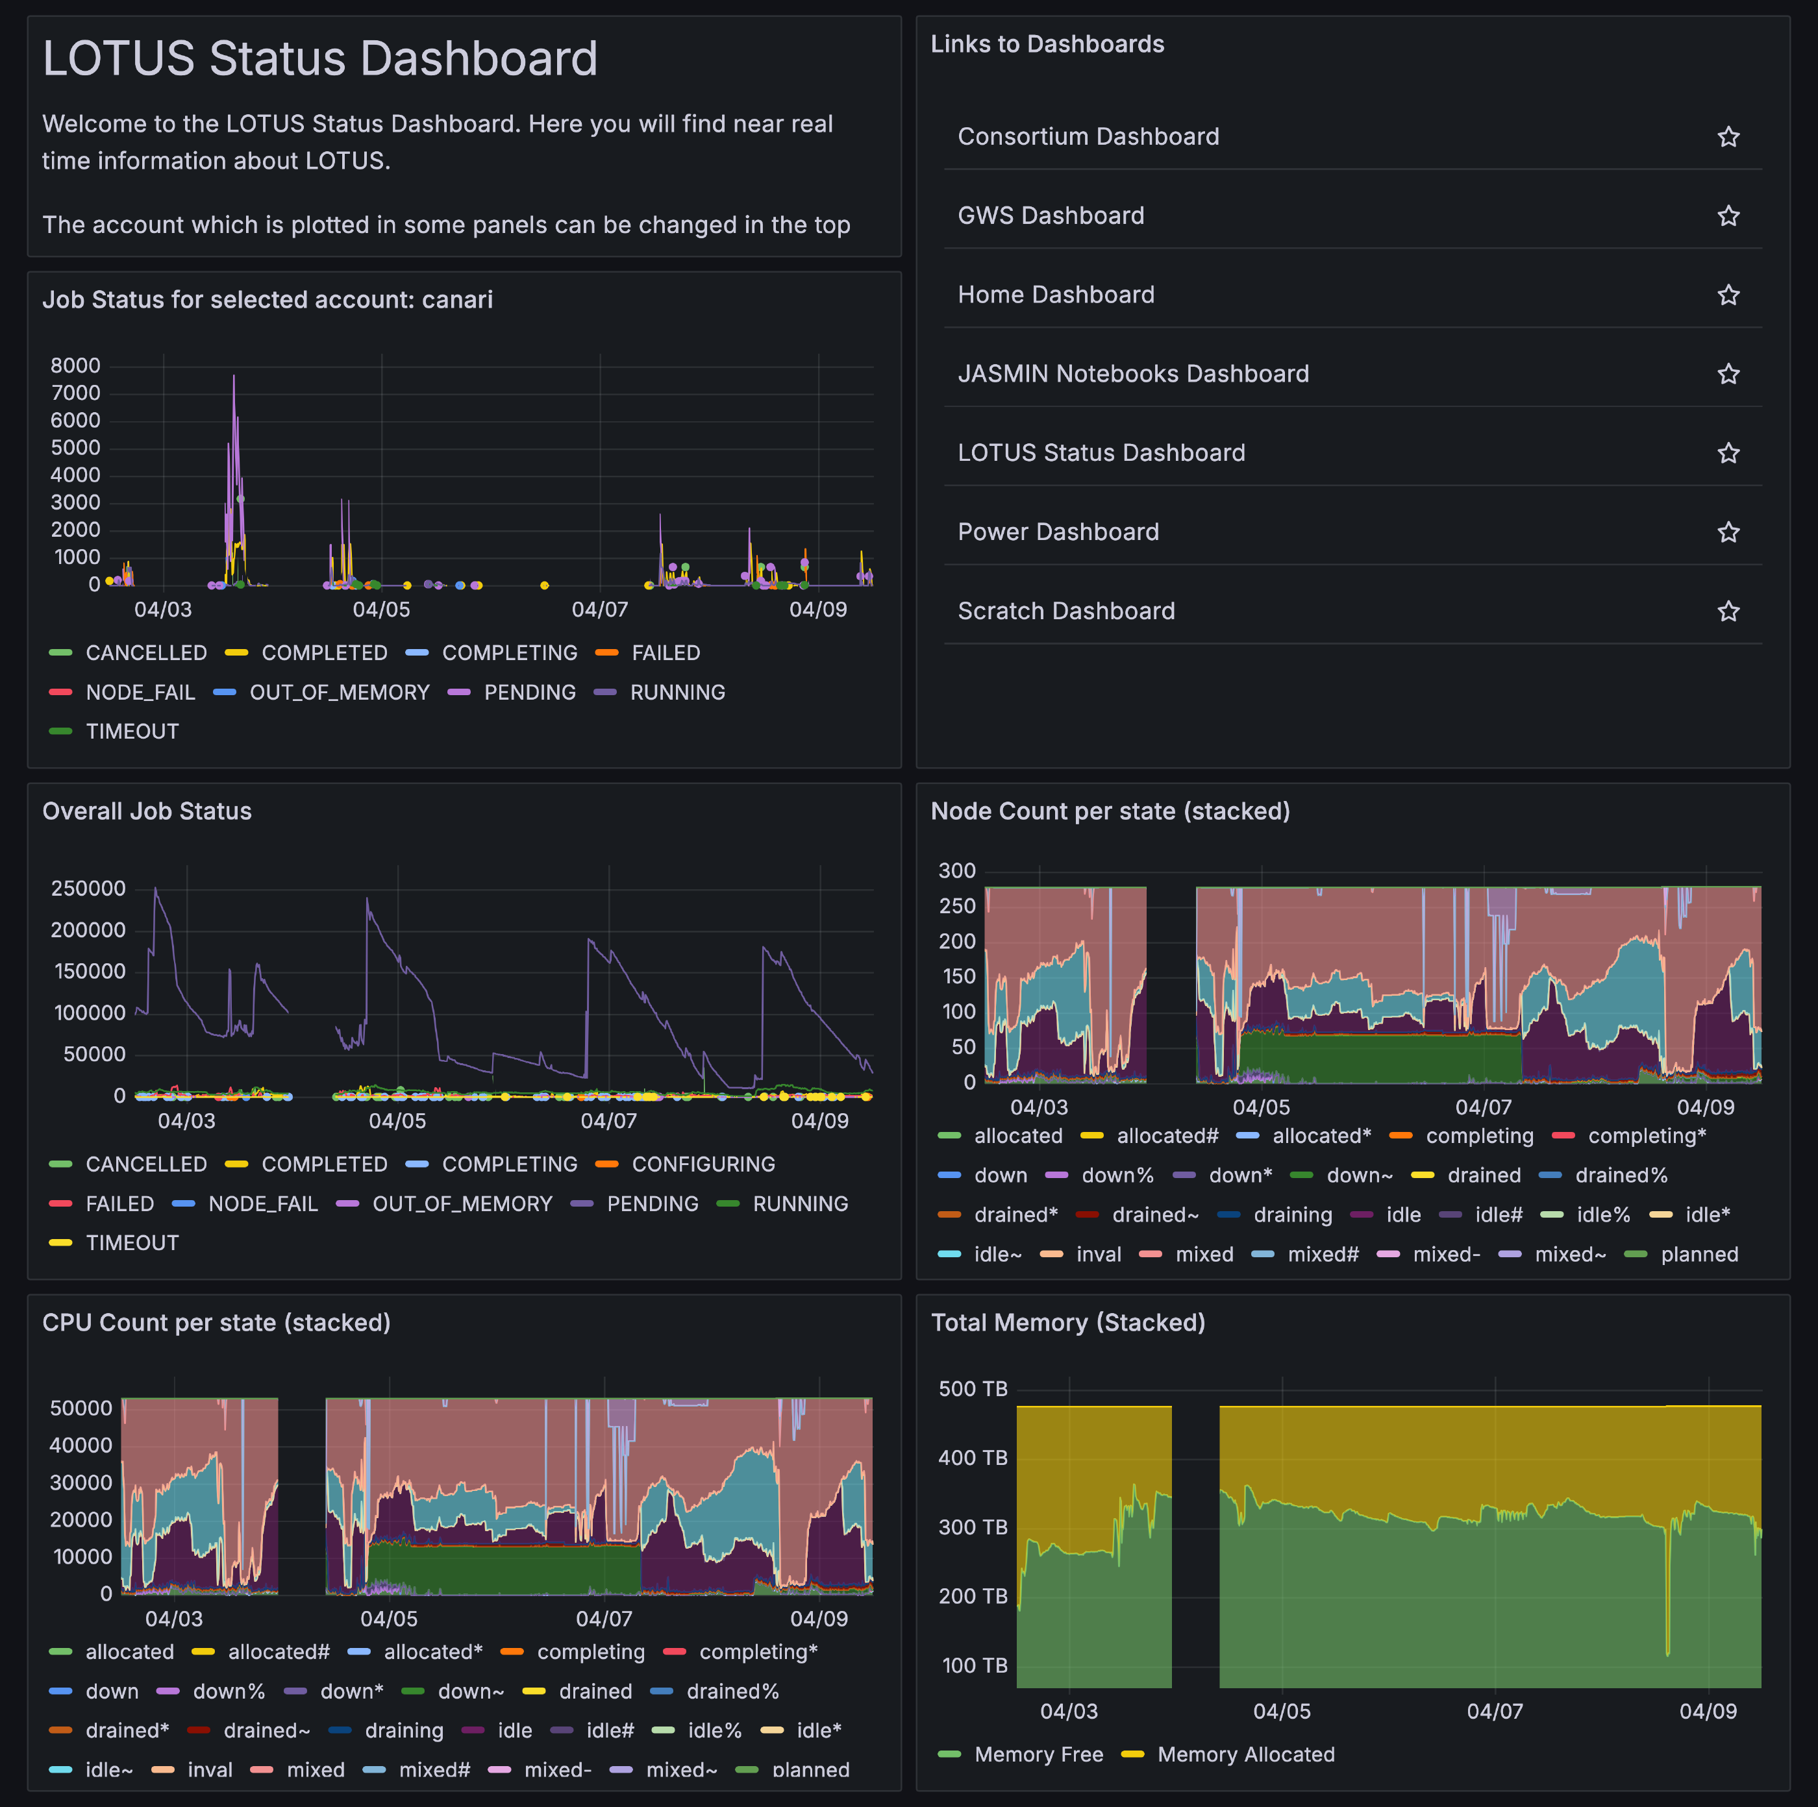Open the GWS Dashboard link
The width and height of the screenshot is (1818, 1807).
click(x=1051, y=216)
